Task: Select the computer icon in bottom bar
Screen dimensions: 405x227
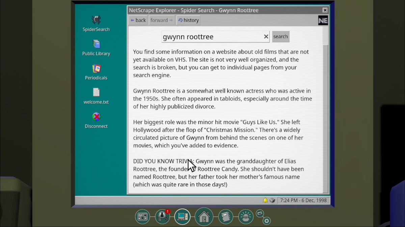Action: click(182, 217)
